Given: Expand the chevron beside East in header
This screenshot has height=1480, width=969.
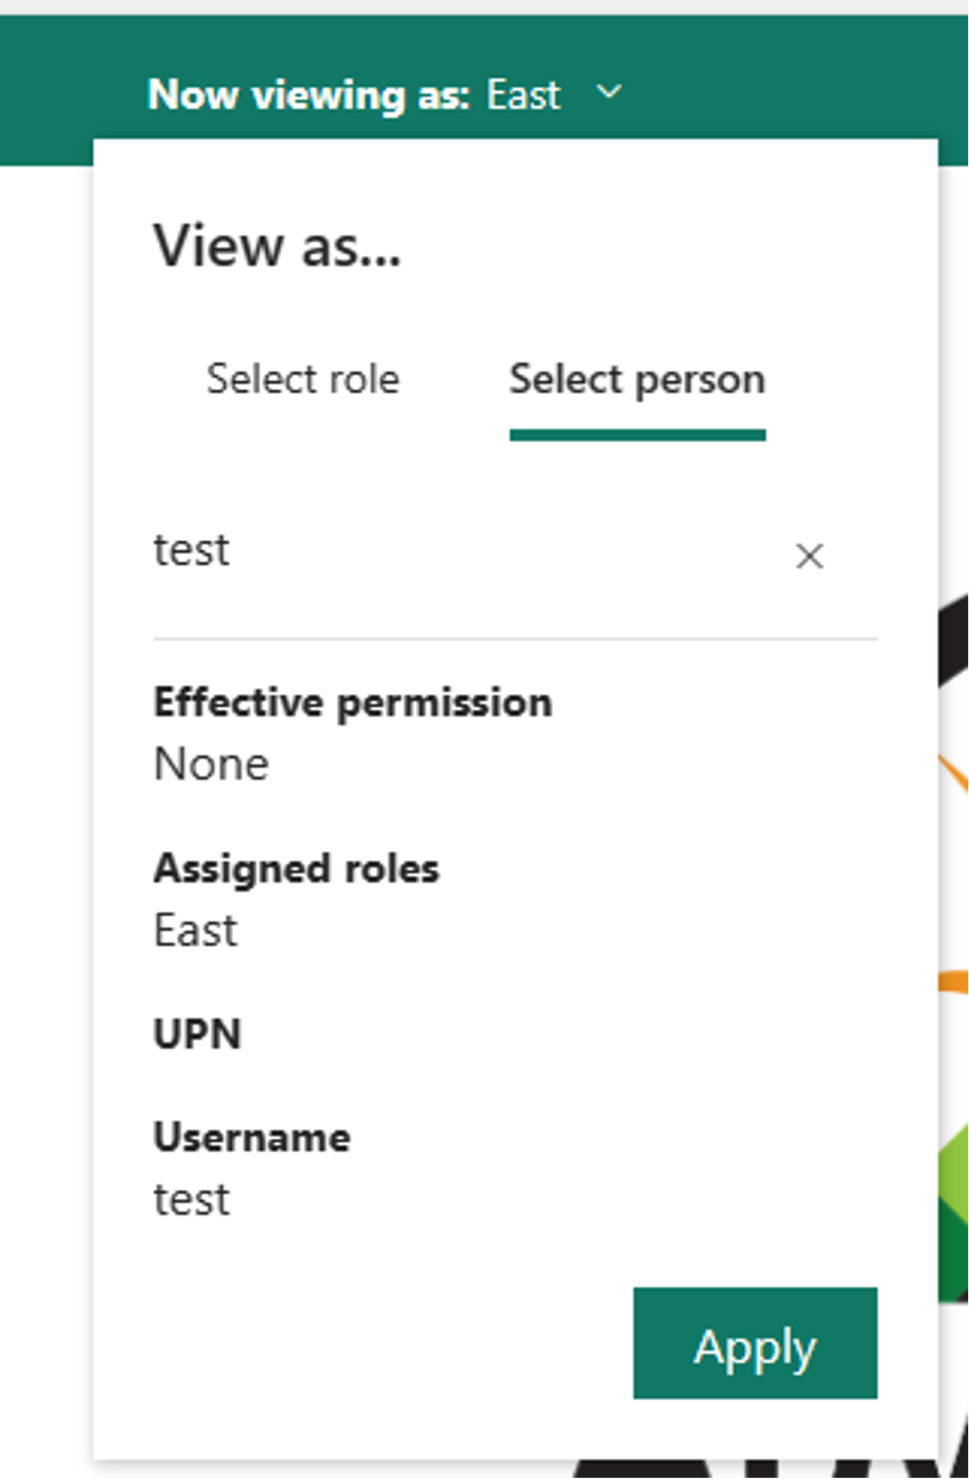Looking at the screenshot, I should [609, 93].
